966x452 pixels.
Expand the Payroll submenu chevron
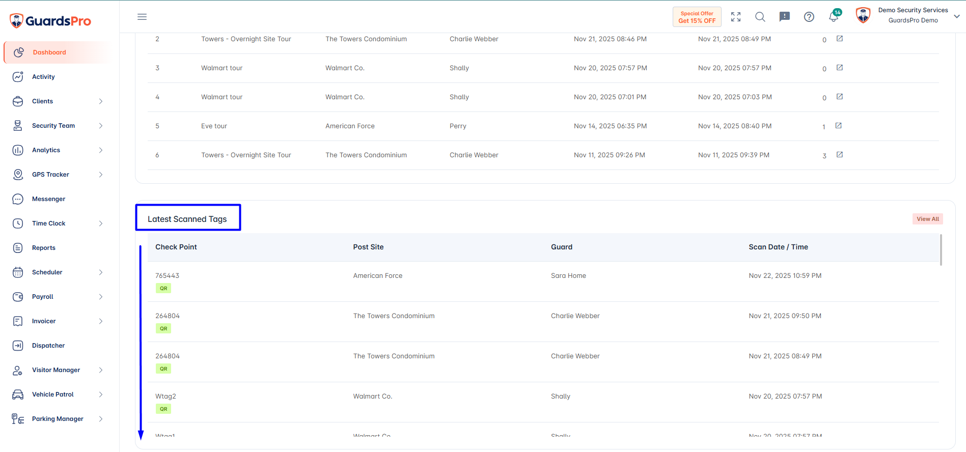(101, 297)
